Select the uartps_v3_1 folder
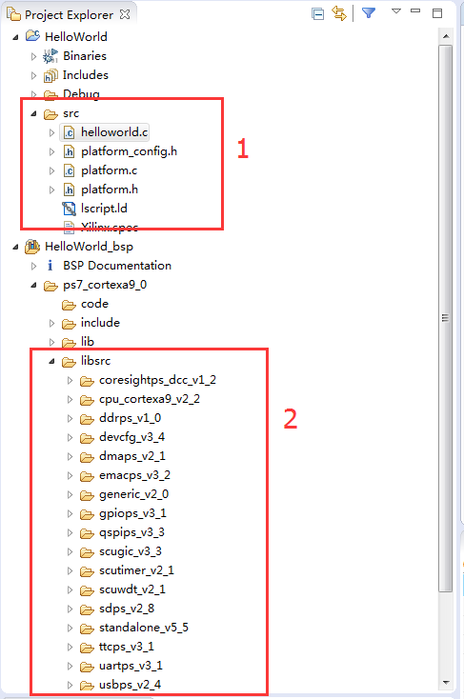The image size is (464, 699). 131,666
